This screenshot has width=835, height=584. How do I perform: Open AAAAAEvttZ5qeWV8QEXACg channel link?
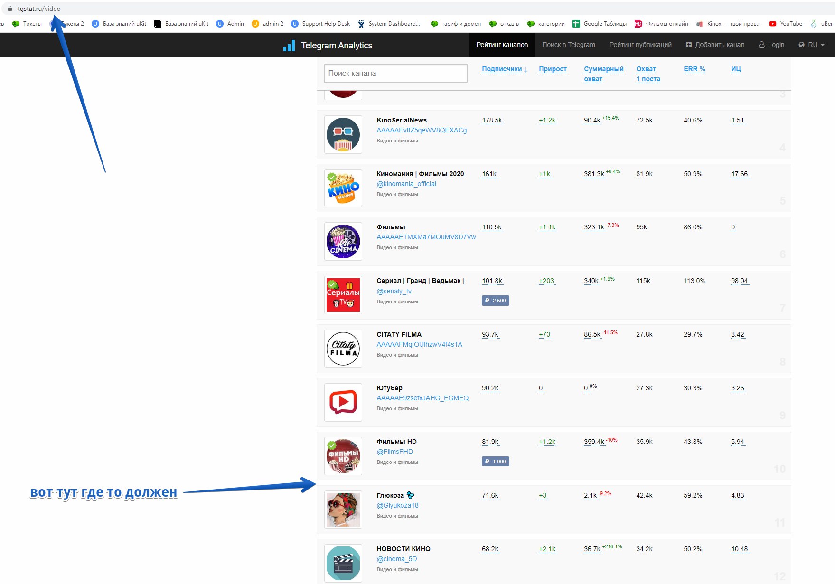tap(422, 130)
